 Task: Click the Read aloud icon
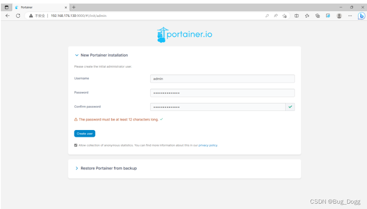click(x=276, y=16)
